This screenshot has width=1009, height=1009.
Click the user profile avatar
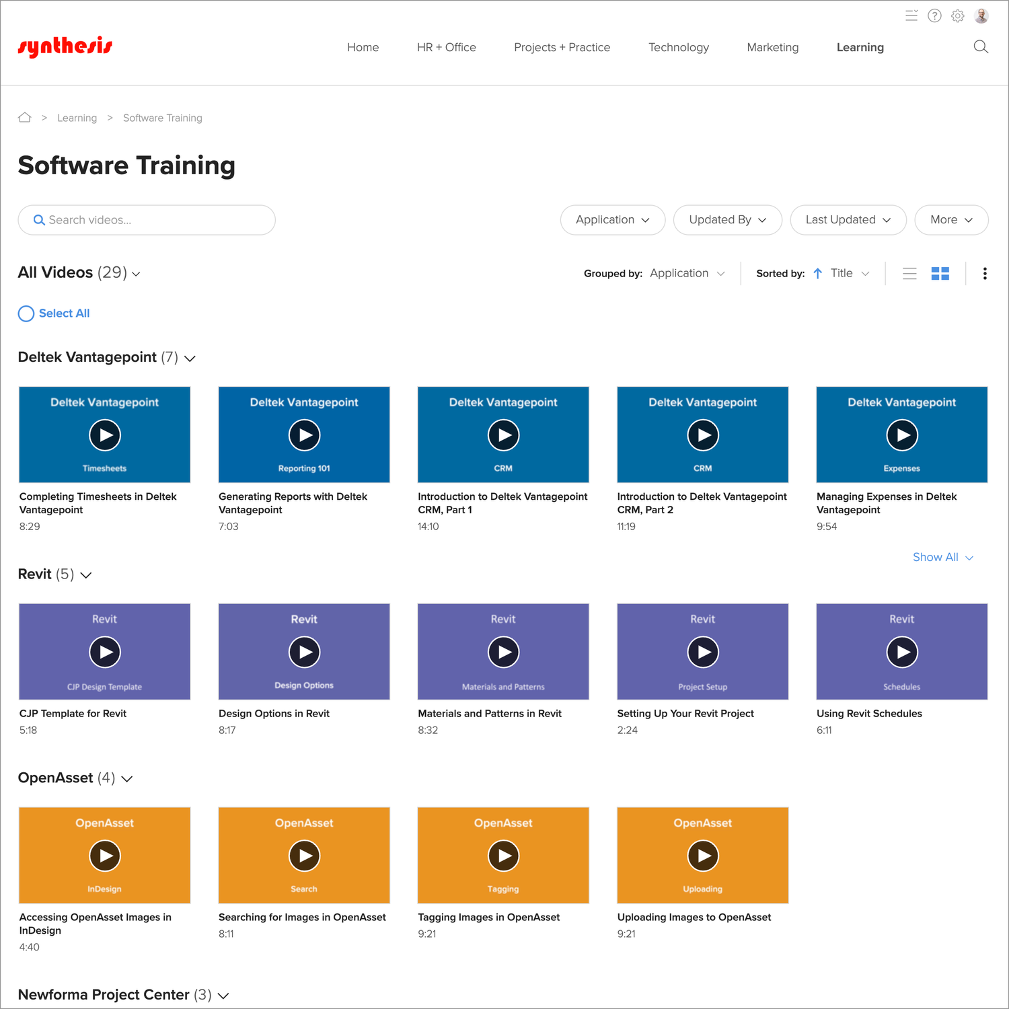[x=981, y=16]
